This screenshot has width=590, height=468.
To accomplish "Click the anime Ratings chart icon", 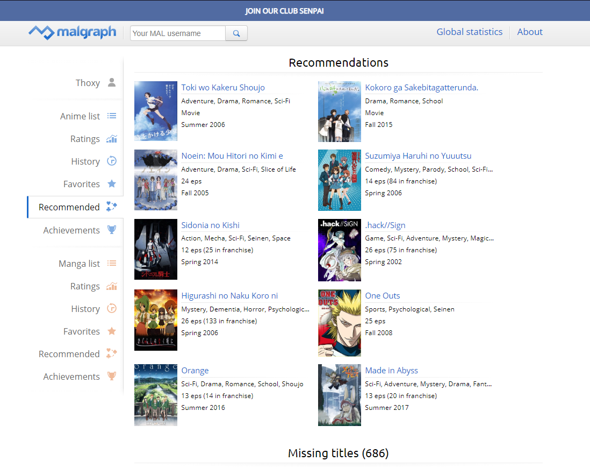I will [112, 139].
